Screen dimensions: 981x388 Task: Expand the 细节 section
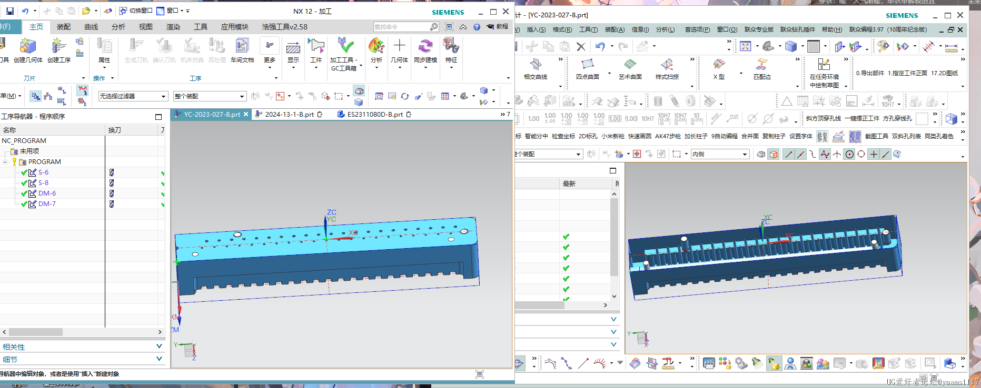coord(82,359)
